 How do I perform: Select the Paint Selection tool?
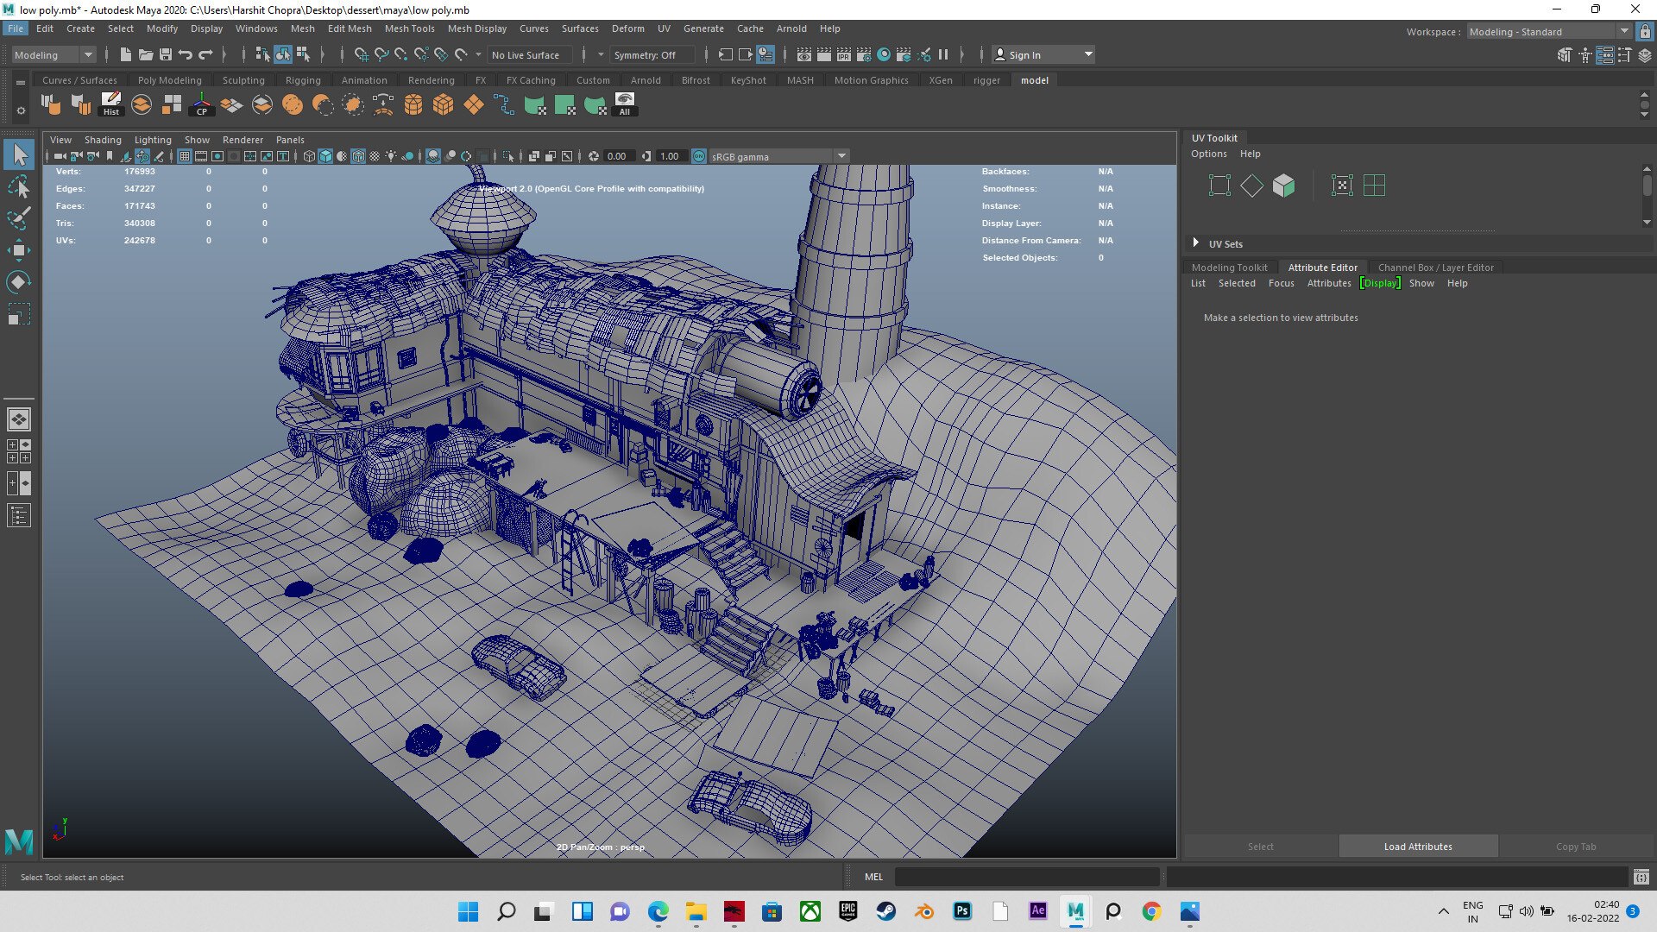[19, 217]
